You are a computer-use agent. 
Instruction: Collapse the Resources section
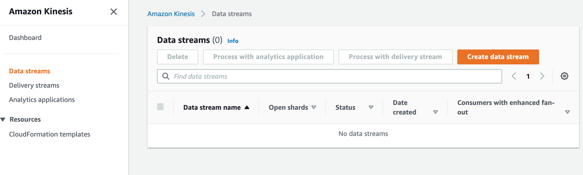click(3, 120)
